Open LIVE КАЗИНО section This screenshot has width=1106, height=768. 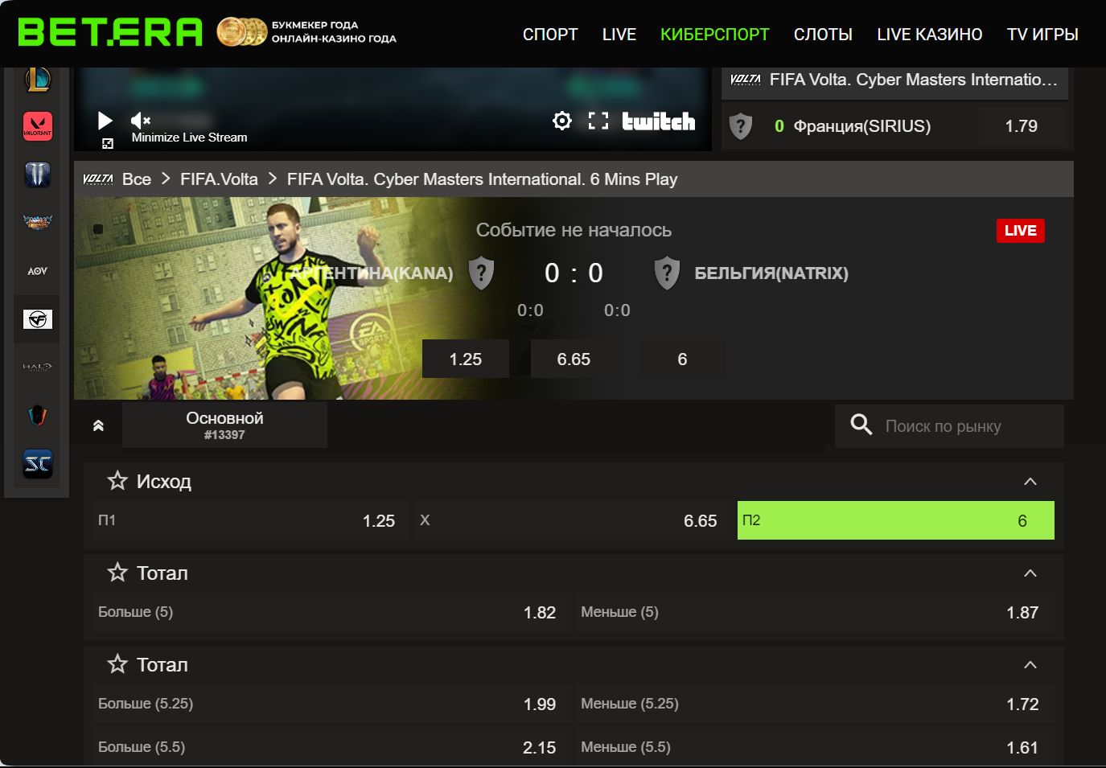[930, 35]
